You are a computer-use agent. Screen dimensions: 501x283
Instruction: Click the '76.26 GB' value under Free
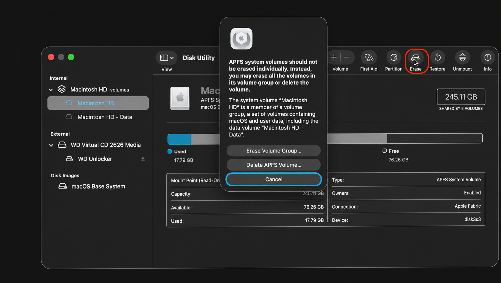tap(398, 160)
